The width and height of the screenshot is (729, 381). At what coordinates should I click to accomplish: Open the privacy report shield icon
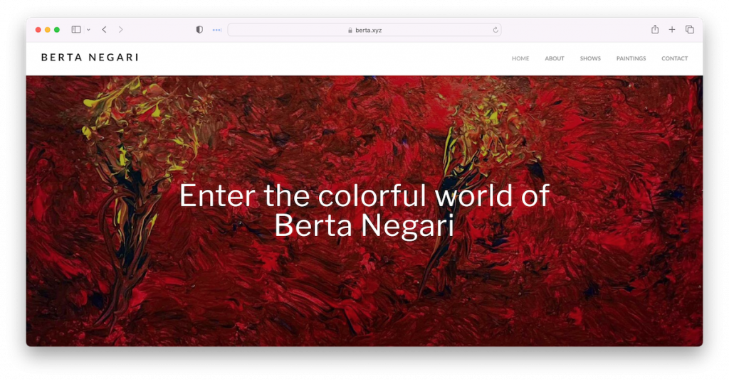tap(199, 30)
